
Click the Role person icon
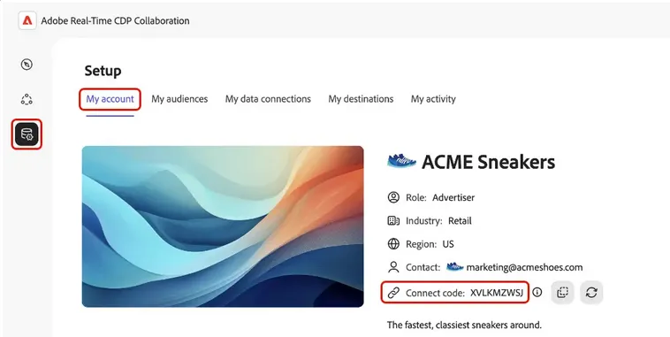click(x=393, y=197)
